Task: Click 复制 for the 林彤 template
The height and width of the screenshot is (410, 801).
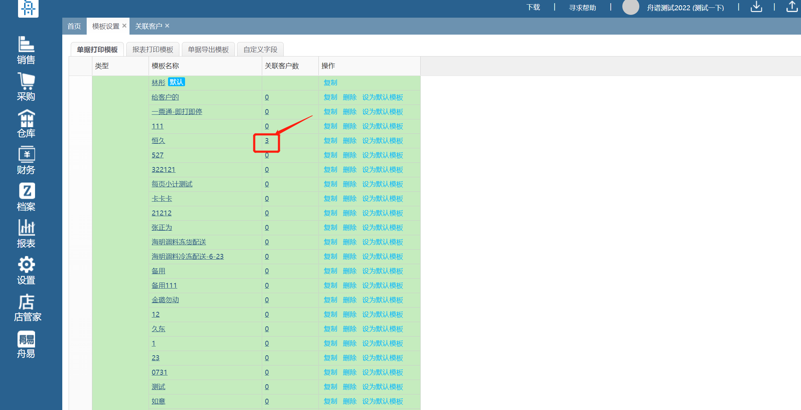Action: click(330, 83)
